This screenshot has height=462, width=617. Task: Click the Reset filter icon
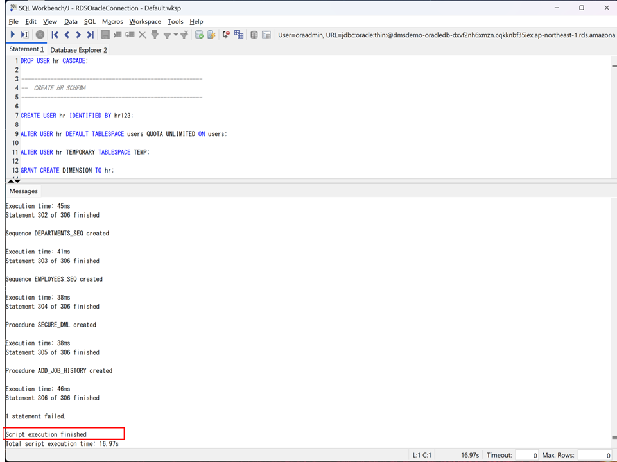[x=184, y=35]
